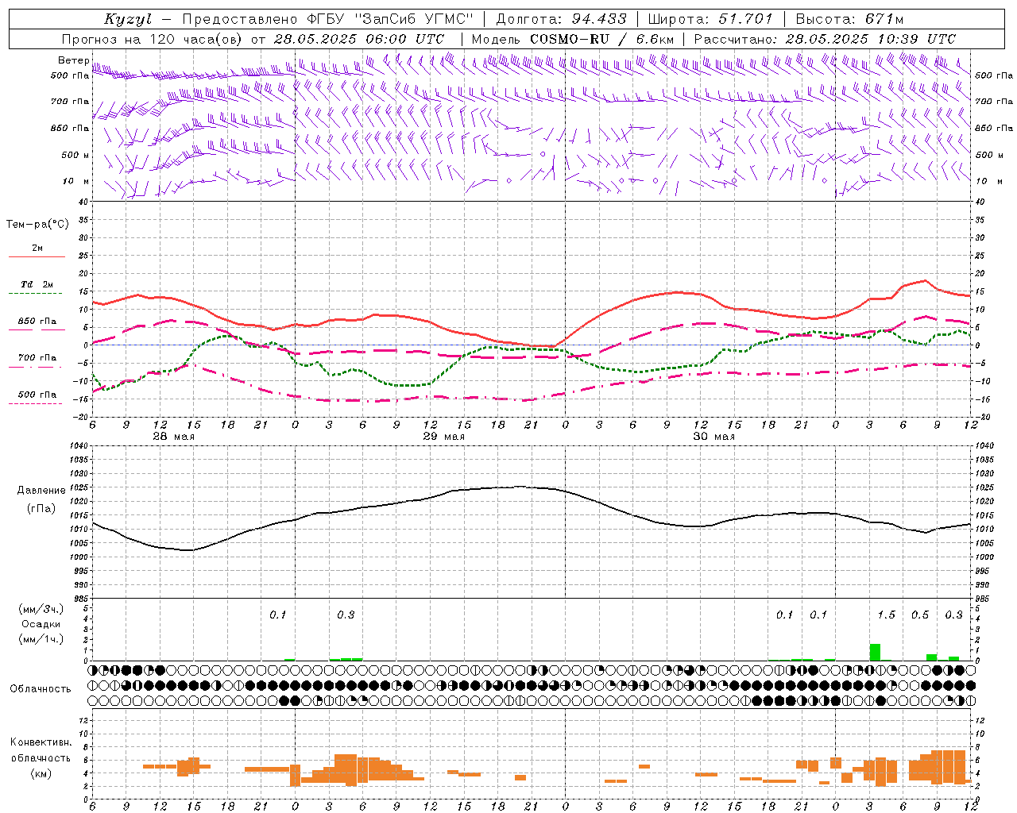
Task: Click the Тем-ра(°C) temperature panel label
Action: (x=37, y=225)
